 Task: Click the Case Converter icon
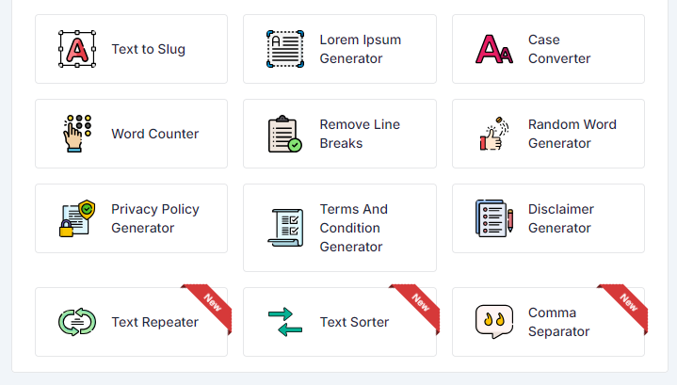494,49
